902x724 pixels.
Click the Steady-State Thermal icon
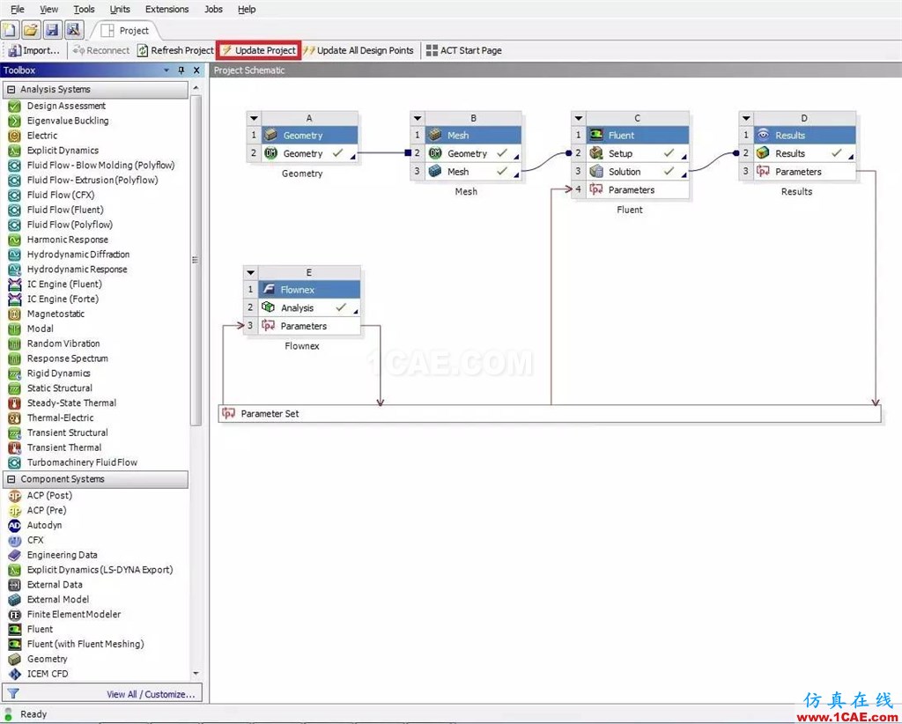[x=14, y=403]
